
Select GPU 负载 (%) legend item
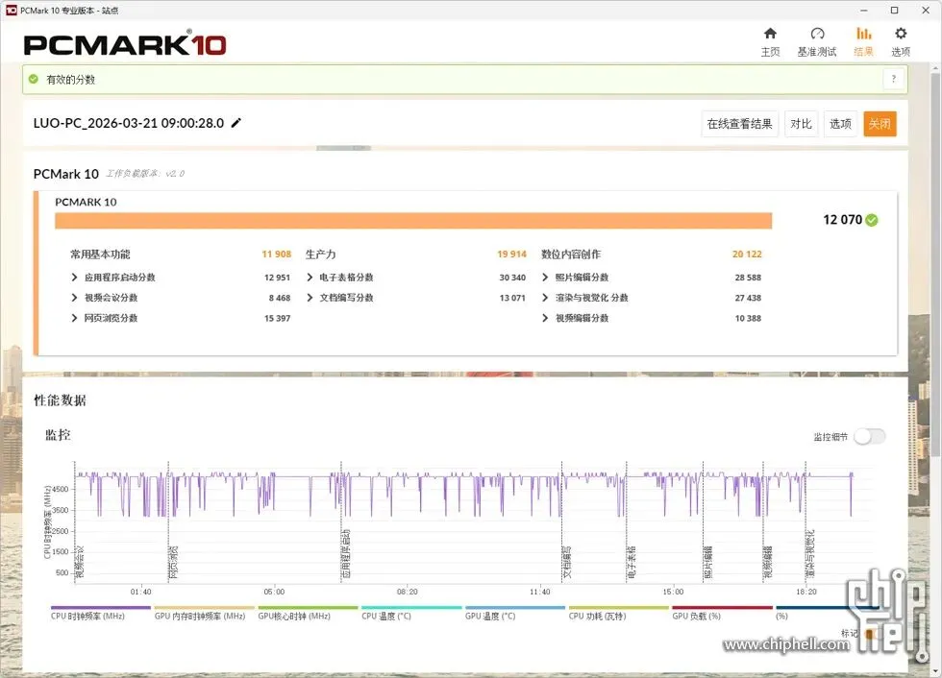722,613
